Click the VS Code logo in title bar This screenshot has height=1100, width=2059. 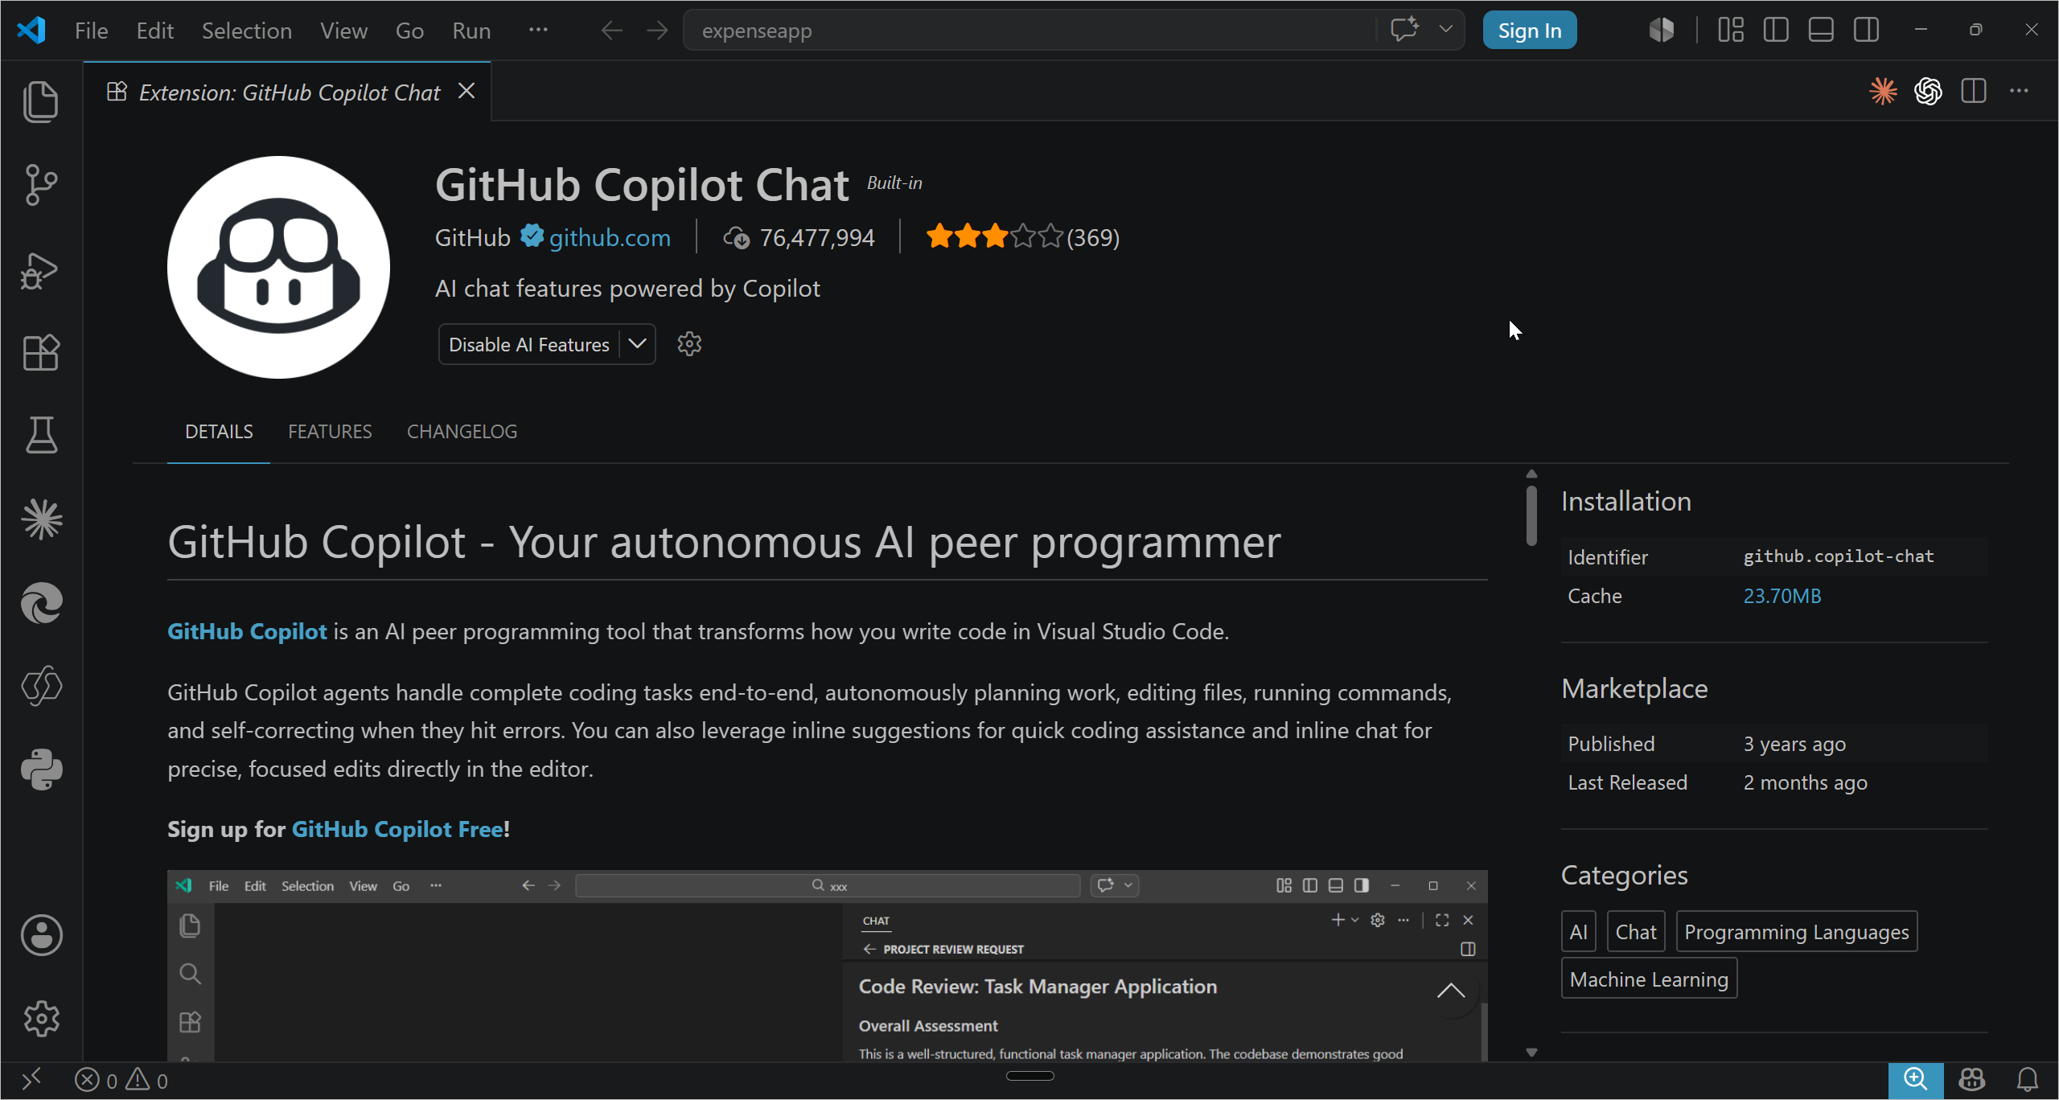31,30
